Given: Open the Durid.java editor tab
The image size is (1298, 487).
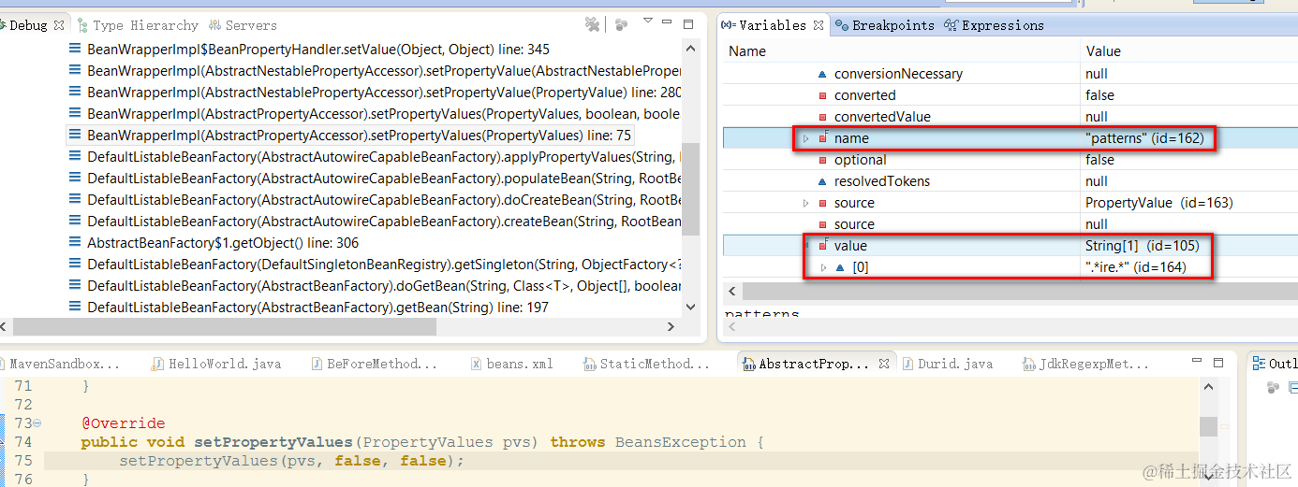Looking at the screenshot, I should [x=948, y=364].
